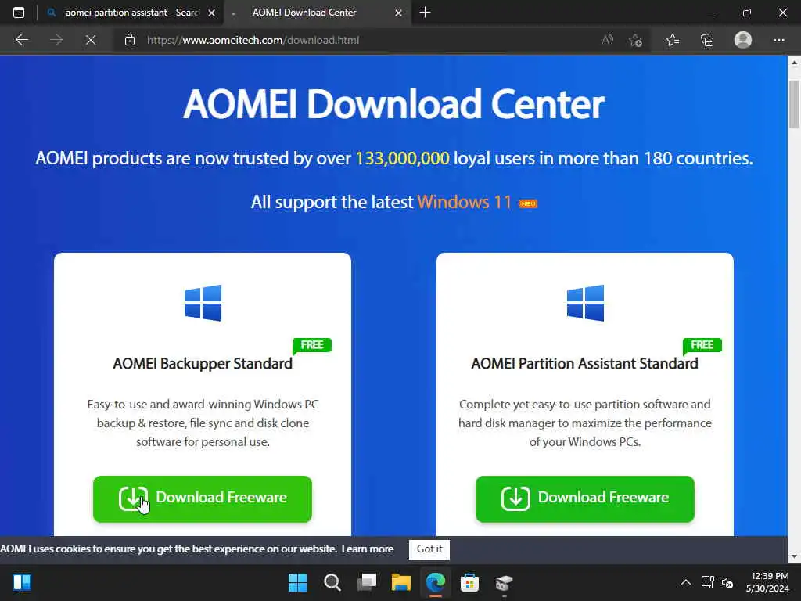
Task: Open the cookie Learn more link
Action: [368, 549]
